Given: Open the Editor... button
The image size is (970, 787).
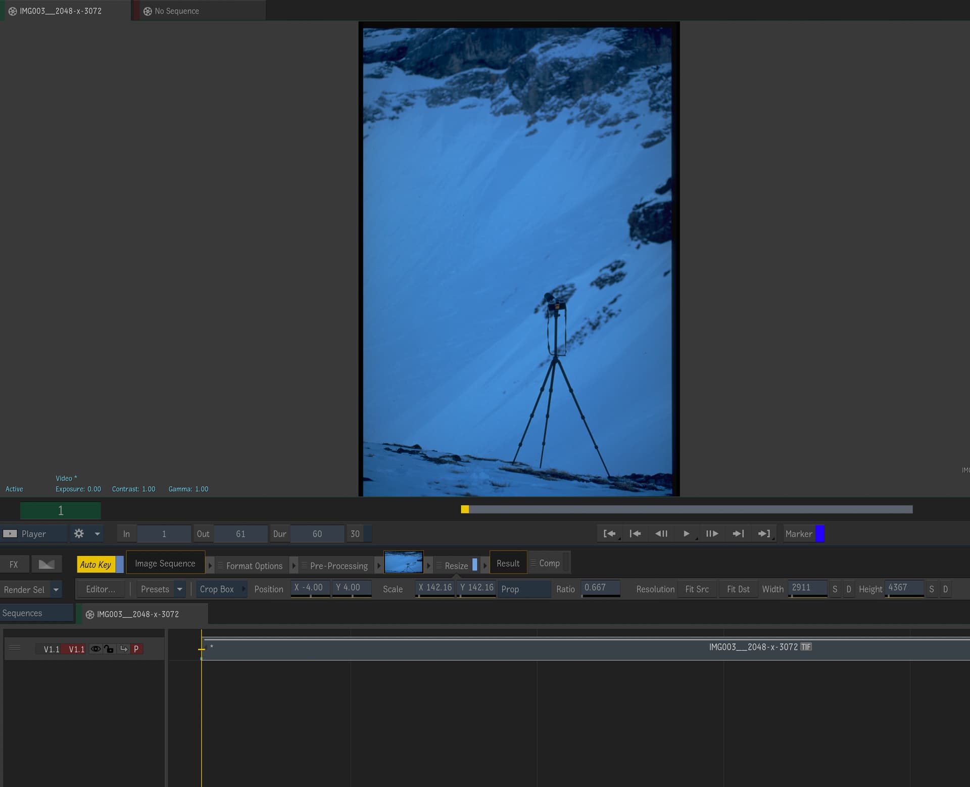Looking at the screenshot, I should (x=101, y=589).
